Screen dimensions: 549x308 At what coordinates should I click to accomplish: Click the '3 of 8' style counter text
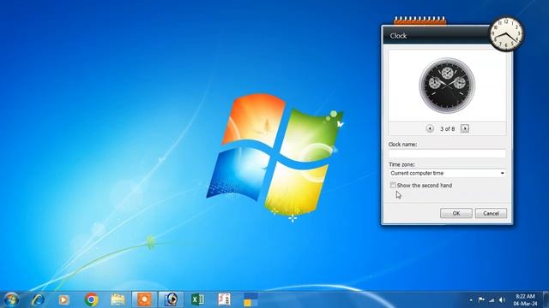(x=448, y=129)
